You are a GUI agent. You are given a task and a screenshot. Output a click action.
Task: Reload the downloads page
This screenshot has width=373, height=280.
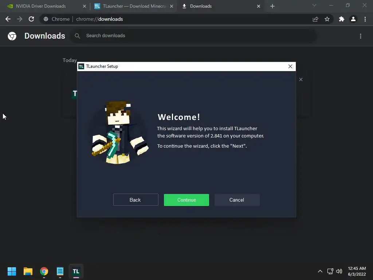[x=31, y=19]
